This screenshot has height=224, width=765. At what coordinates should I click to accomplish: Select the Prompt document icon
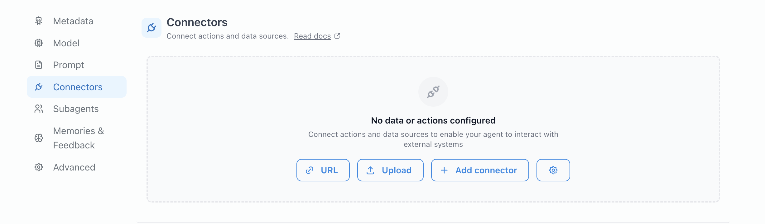click(x=39, y=65)
